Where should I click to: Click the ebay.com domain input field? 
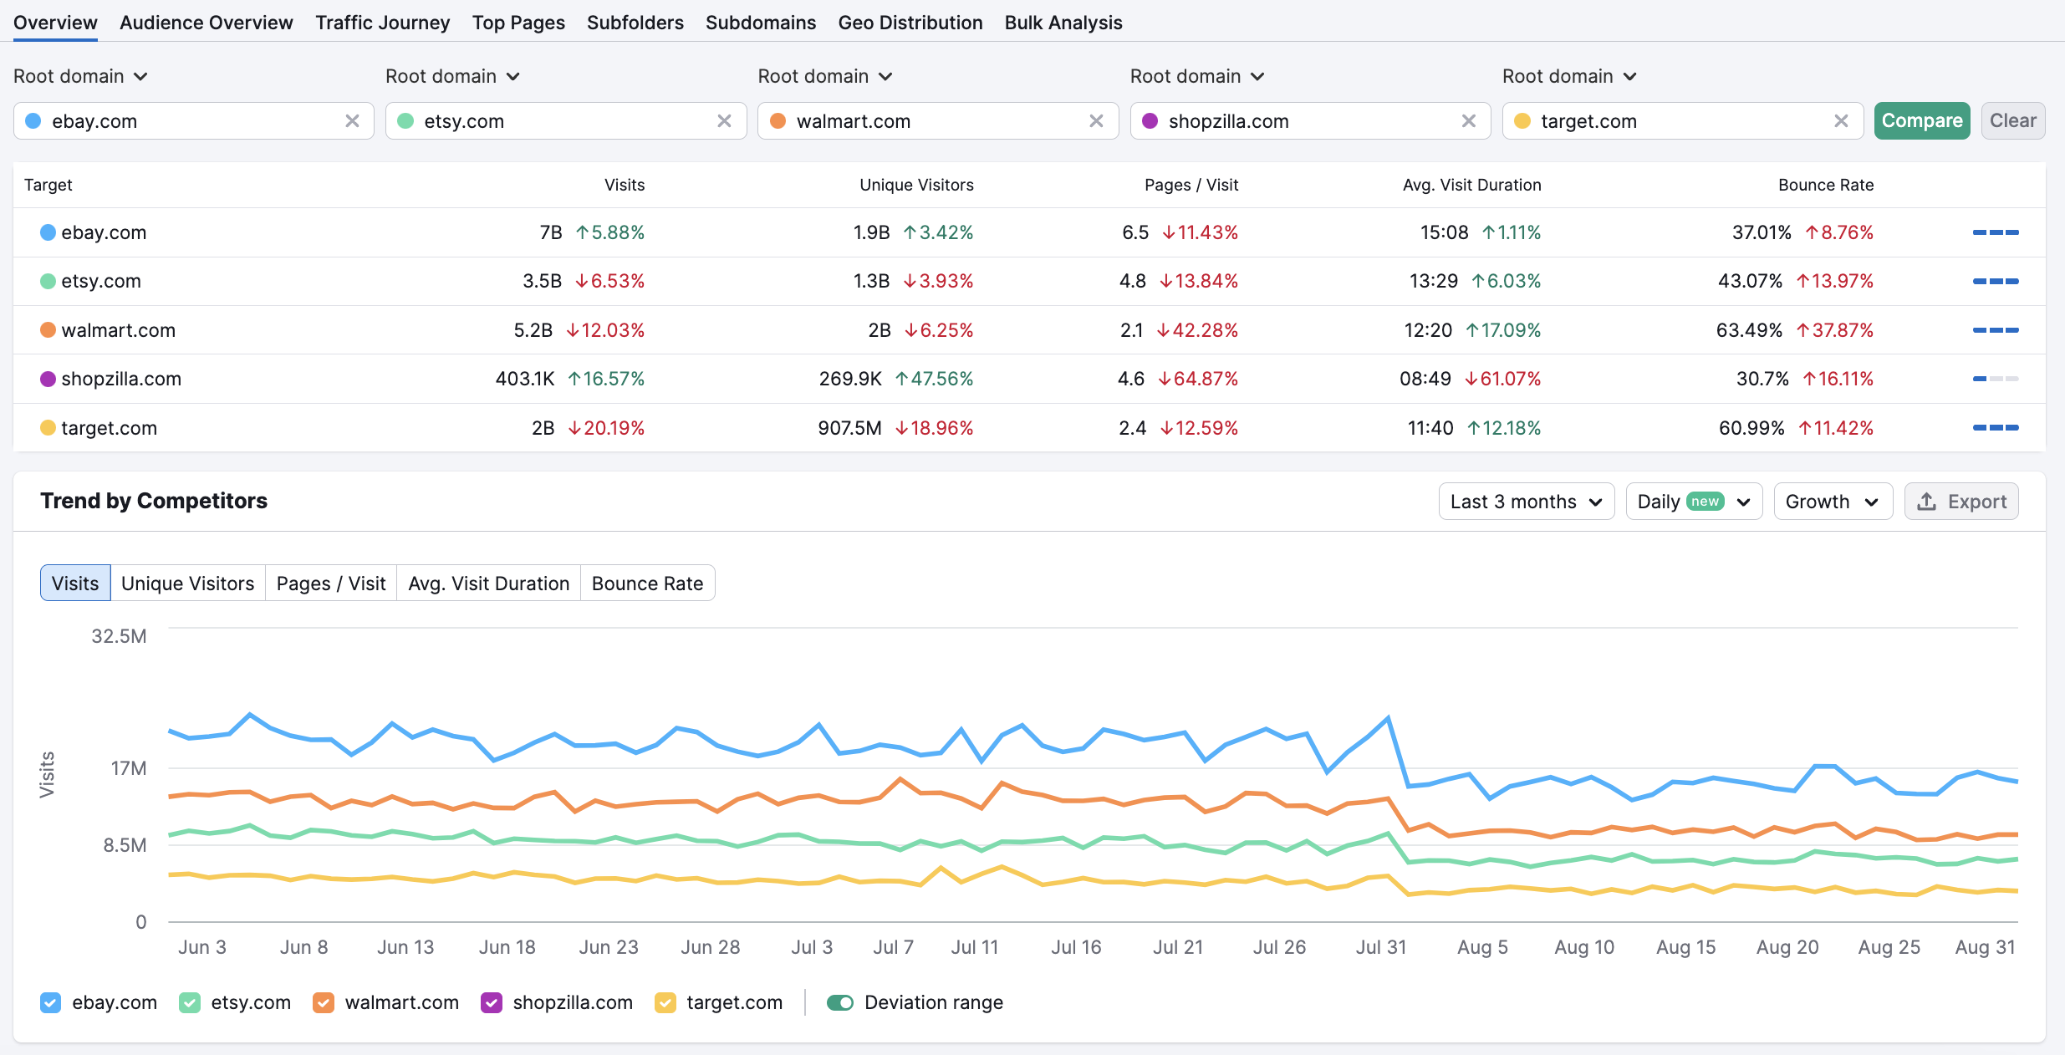pyautogui.click(x=194, y=121)
